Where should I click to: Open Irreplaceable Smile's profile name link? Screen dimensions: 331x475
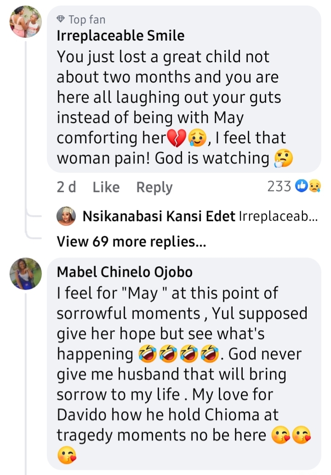(120, 36)
